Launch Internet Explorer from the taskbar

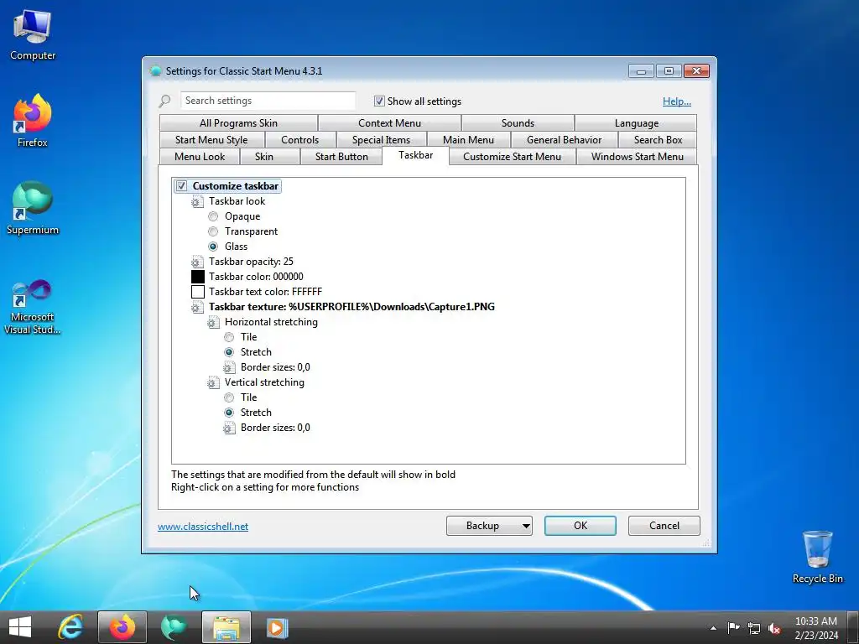pyautogui.click(x=70, y=627)
